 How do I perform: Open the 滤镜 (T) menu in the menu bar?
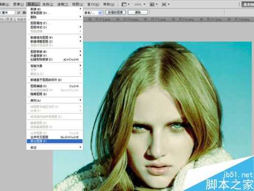point(62,4)
